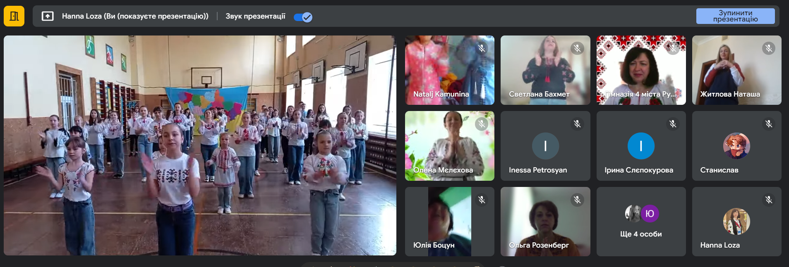
Task: Click the stop presentation button
Action: coord(735,16)
